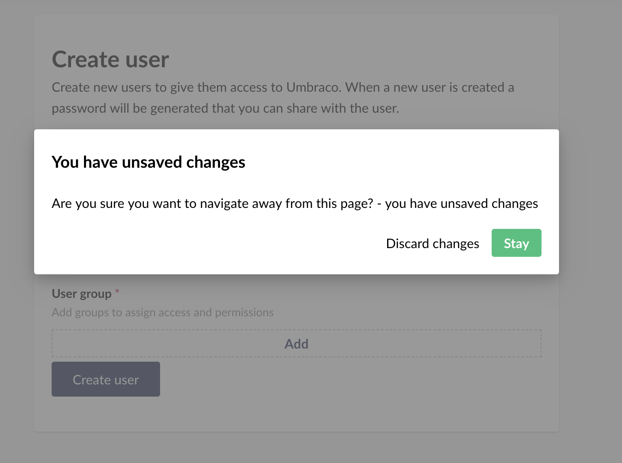Click the User group required field label
Viewport: 622px width, 463px height.
click(x=82, y=293)
